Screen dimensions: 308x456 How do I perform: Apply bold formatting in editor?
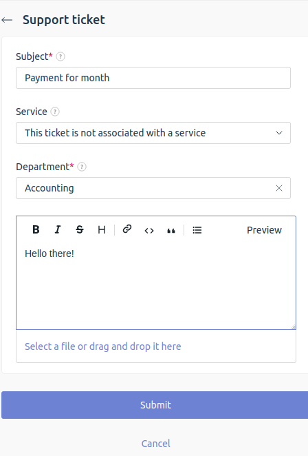point(36,230)
